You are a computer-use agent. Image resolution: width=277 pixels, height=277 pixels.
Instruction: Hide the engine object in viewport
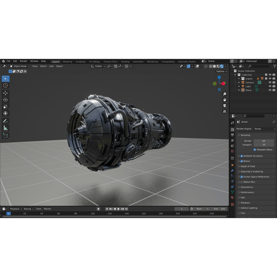tap(270, 79)
